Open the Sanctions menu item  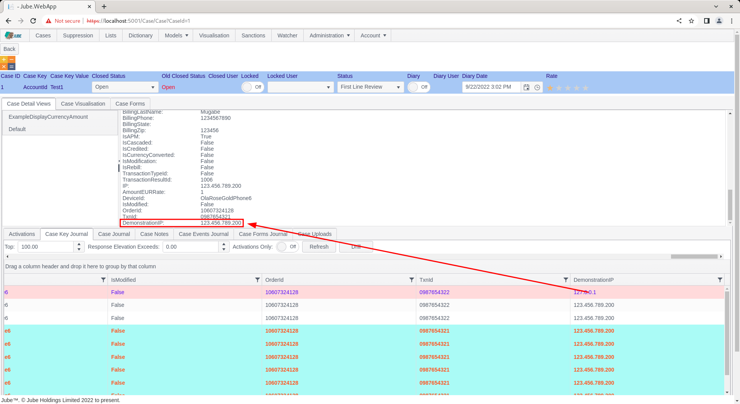click(253, 35)
